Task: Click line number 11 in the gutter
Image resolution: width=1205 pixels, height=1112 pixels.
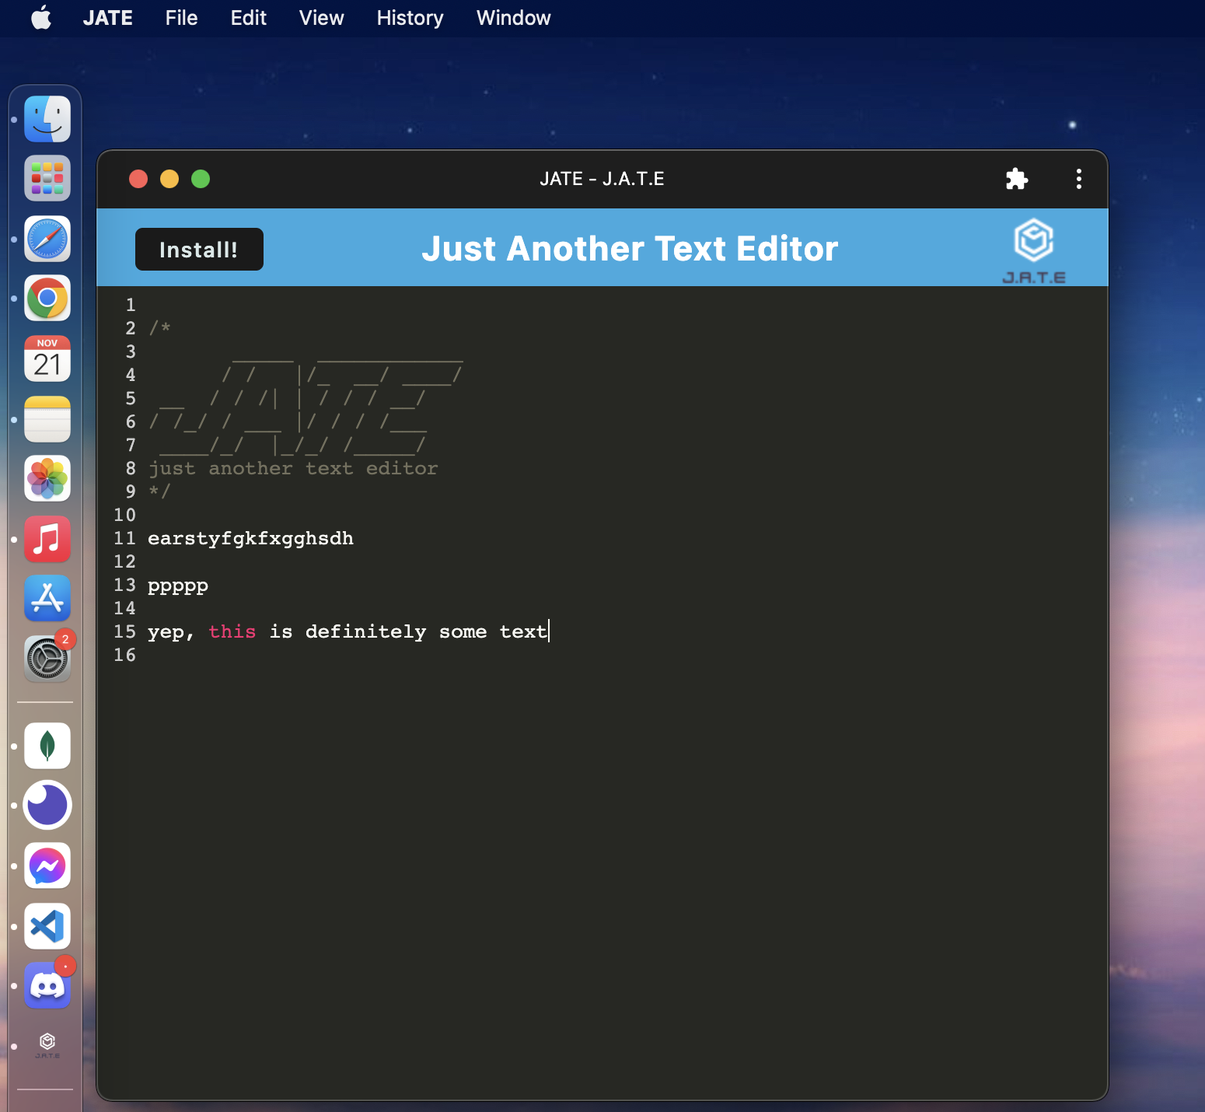Action: pos(124,538)
